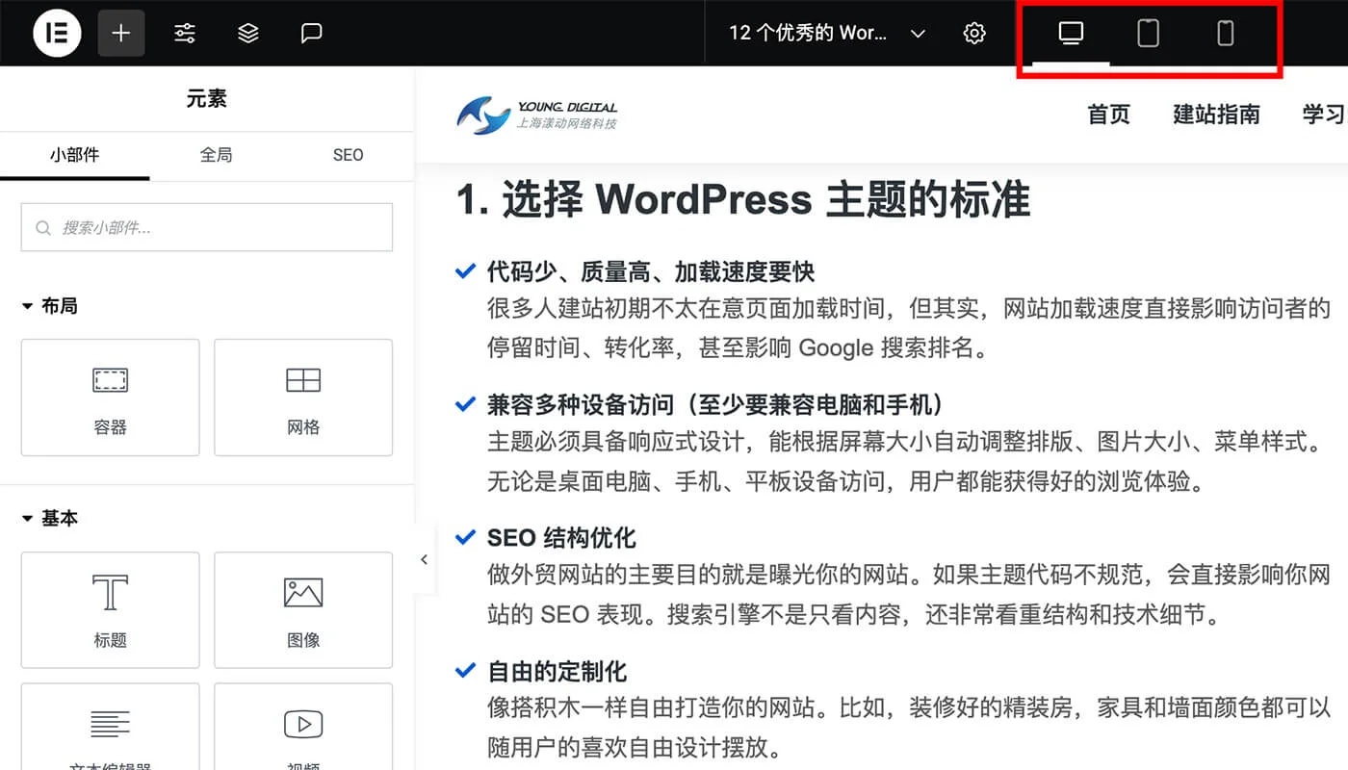Click the 首页 navigation link

pyautogui.click(x=1108, y=115)
